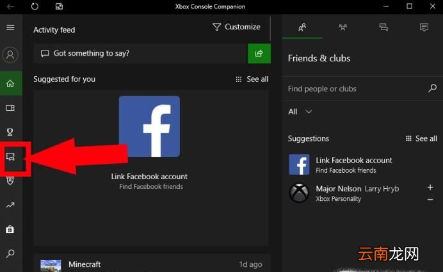Click See all beside Suggestions

point(421,138)
